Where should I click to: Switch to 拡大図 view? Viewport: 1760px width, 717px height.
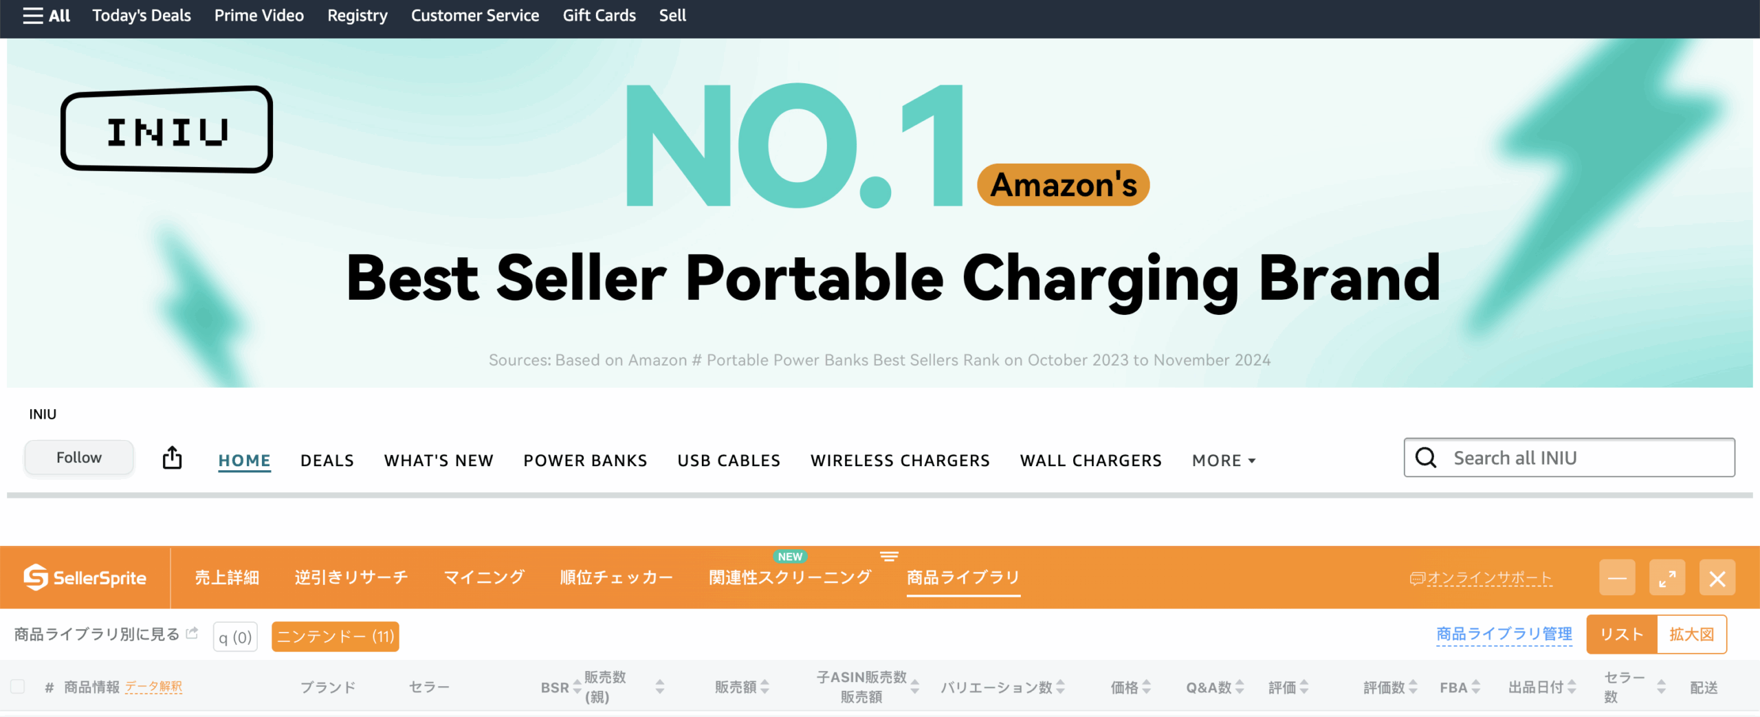point(1691,635)
